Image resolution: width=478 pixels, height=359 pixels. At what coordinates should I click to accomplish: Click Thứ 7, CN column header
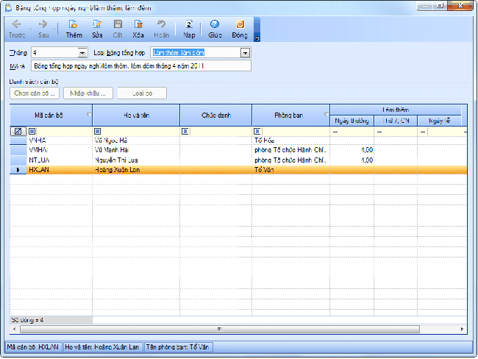[x=396, y=121]
